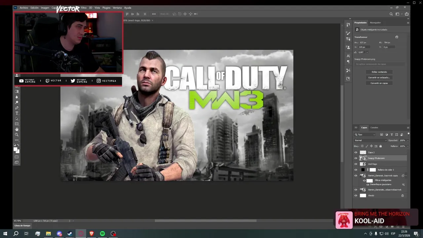Screen dimensions: 423x238
Task: Click the share icon in options bar
Action: tap(406, 14)
